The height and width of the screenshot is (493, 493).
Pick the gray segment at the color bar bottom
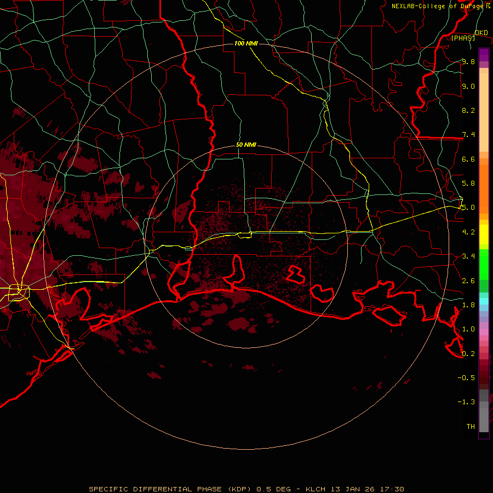point(484,420)
